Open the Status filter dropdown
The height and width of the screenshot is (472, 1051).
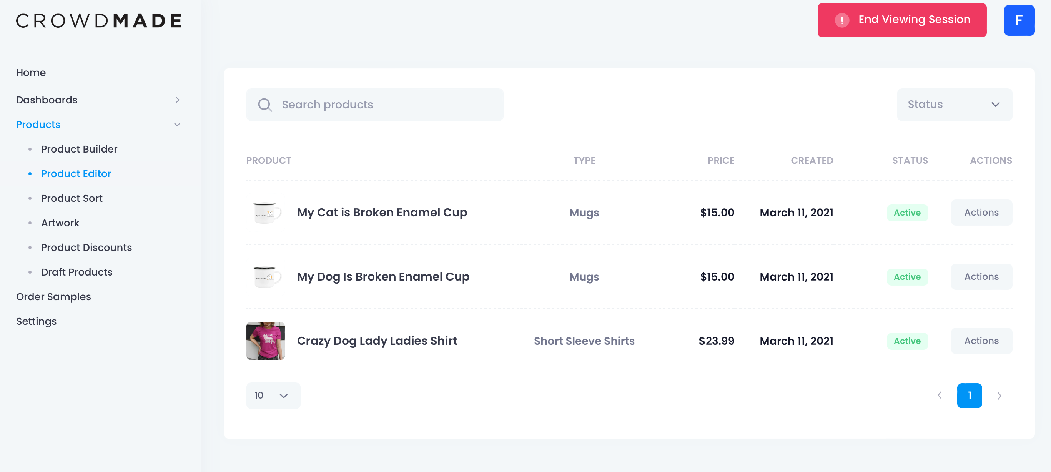tap(954, 105)
